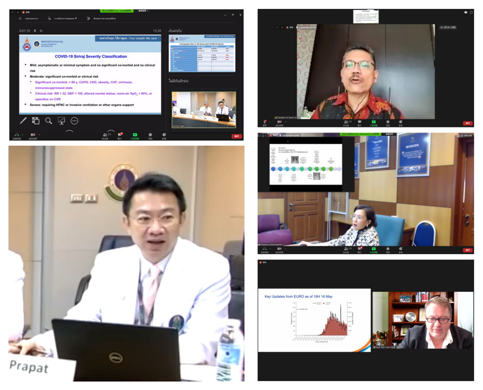483x390 pixels.
Task: Click the magnifier zoom tool under the Siriraj slide
Action: (48, 121)
